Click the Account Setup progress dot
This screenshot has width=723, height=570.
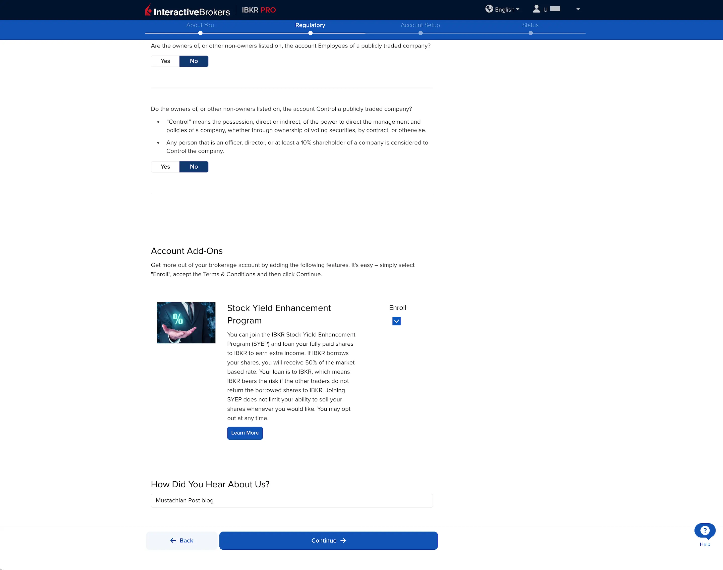pos(420,33)
